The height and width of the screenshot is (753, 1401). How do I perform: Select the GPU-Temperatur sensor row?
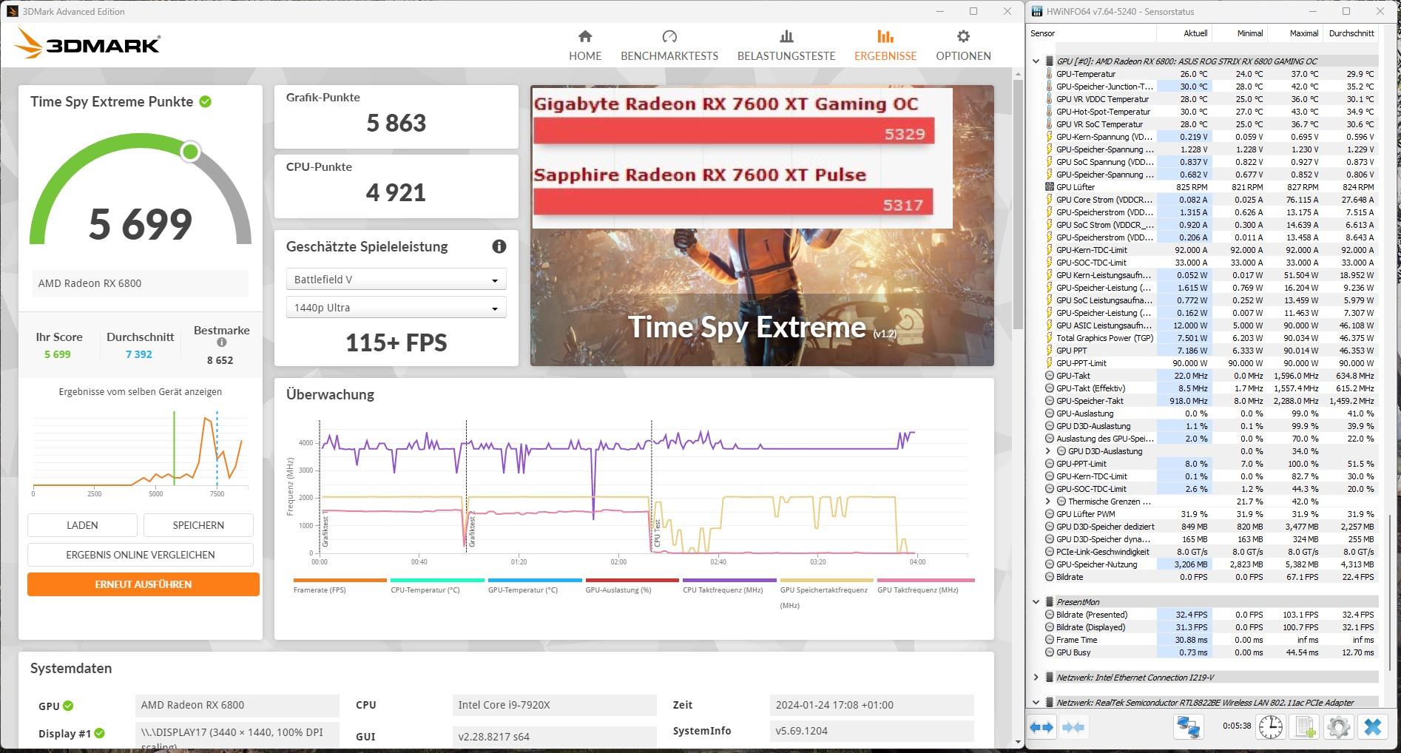1210,74
